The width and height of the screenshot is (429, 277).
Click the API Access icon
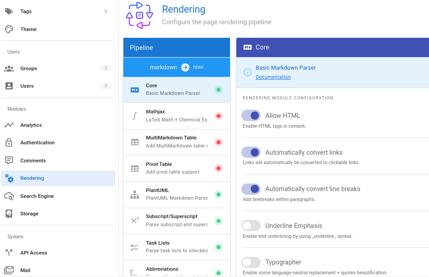coord(9,253)
